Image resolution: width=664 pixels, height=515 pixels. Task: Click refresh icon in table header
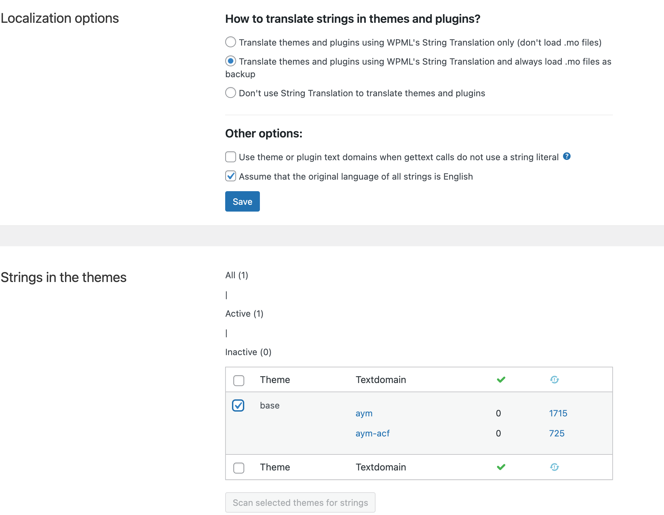coord(554,380)
